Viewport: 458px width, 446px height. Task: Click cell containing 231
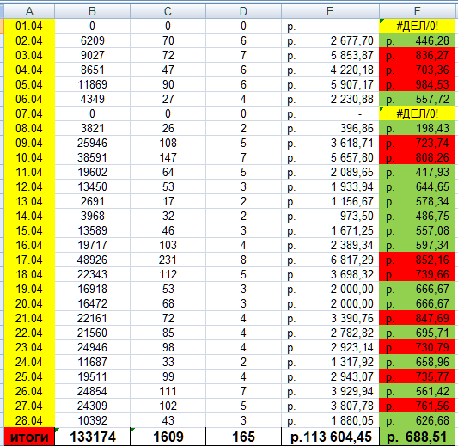coord(168,260)
